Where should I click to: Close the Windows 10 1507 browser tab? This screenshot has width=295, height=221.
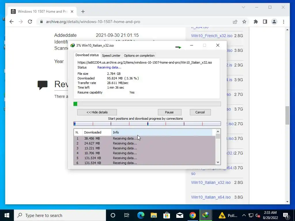[72, 12]
